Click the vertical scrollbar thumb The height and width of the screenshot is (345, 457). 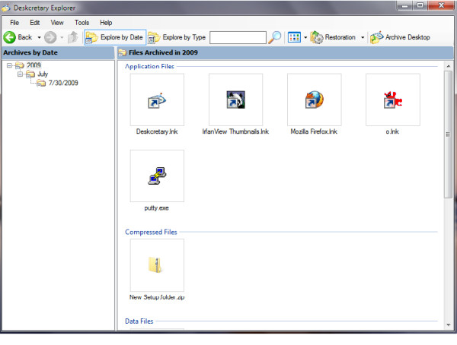[x=449, y=135]
